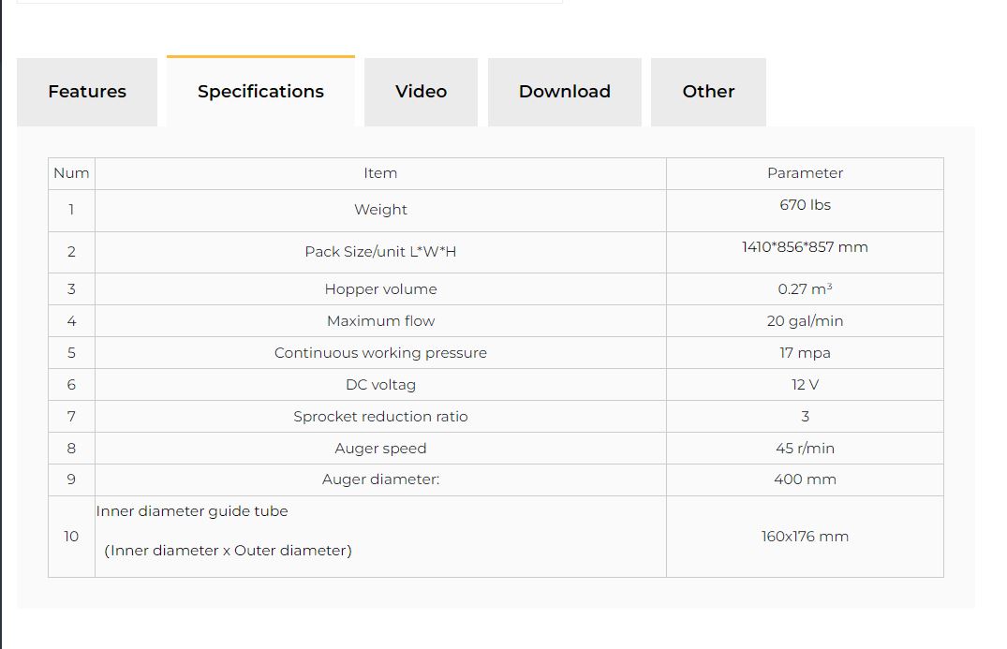Select the Specifications tab
Viewport: 1007px width, 649px height.
(260, 92)
